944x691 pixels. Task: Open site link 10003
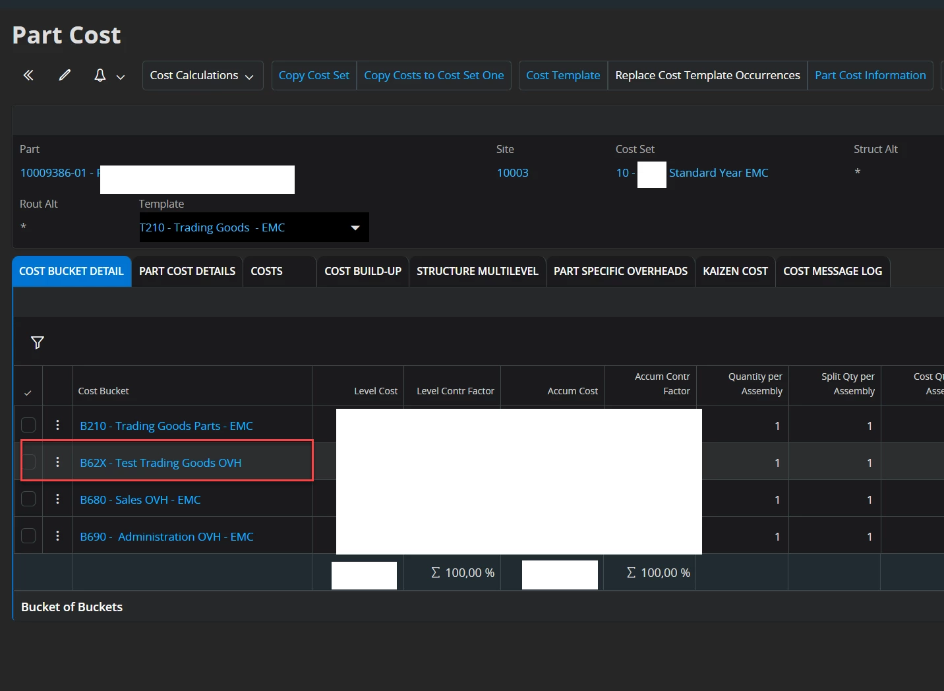[513, 173]
